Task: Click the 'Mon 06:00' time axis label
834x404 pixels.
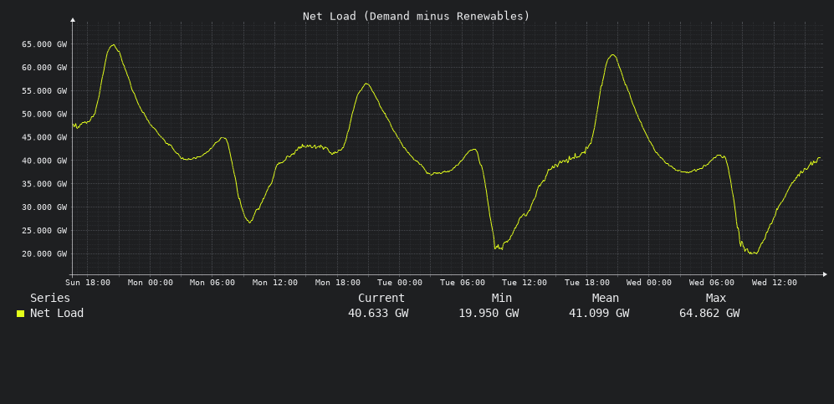Action: 212,283
